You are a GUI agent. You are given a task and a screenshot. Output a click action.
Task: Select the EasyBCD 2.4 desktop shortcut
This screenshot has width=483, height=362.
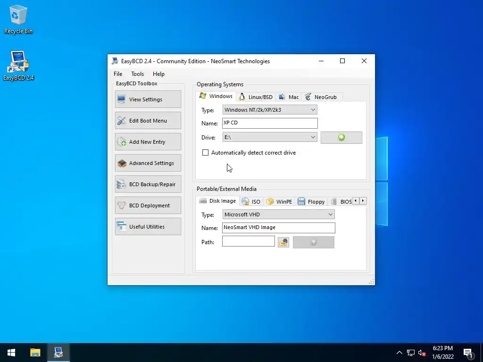(x=18, y=66)
